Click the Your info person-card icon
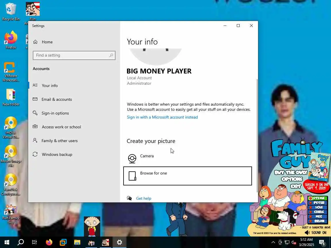 click(x=35, y=85)
